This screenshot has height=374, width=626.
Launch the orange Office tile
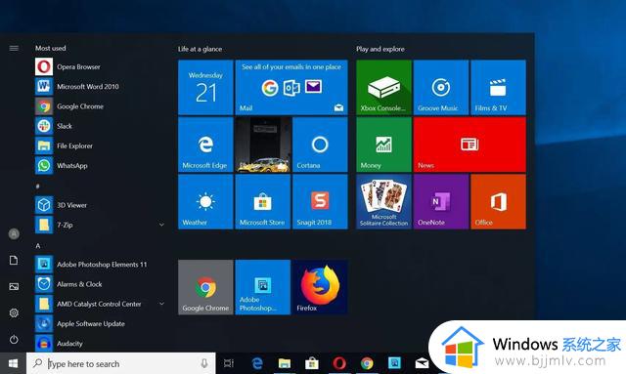[x=498, y=202]
